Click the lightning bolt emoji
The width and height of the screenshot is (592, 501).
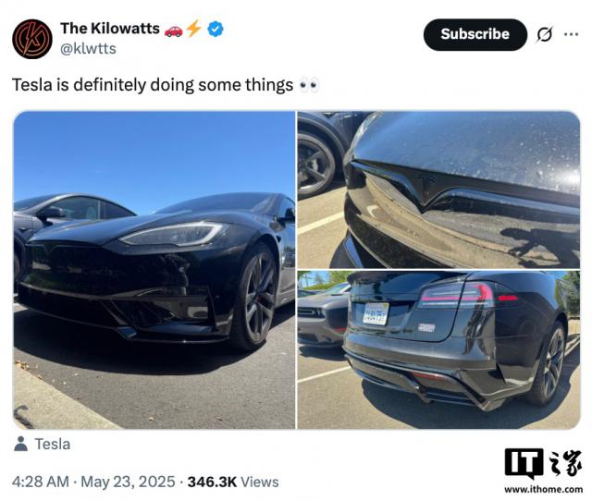click(x=193, y=30)
